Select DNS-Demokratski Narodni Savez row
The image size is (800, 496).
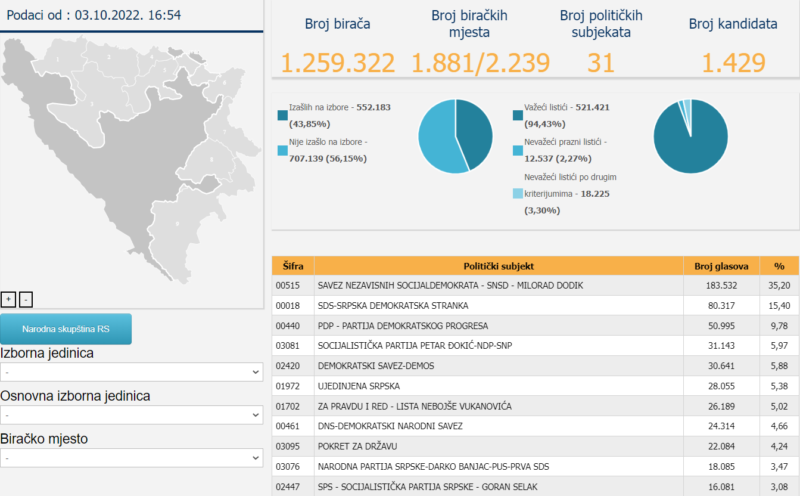[536, 426]
